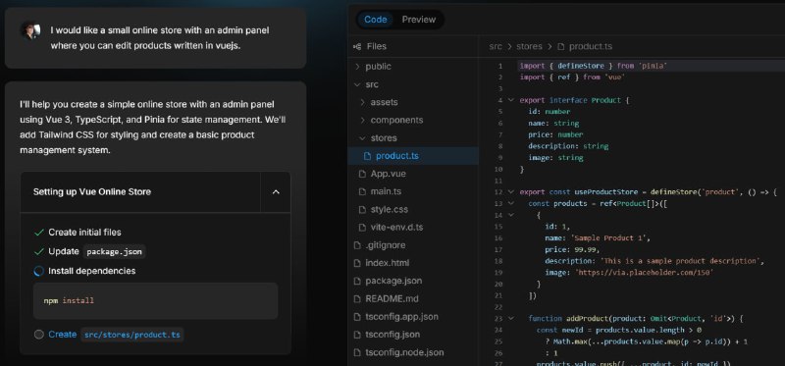Click the Install dependencies spinner icon
The height and width of the screenshot is (366, 785).
click(x=39, y=271)
